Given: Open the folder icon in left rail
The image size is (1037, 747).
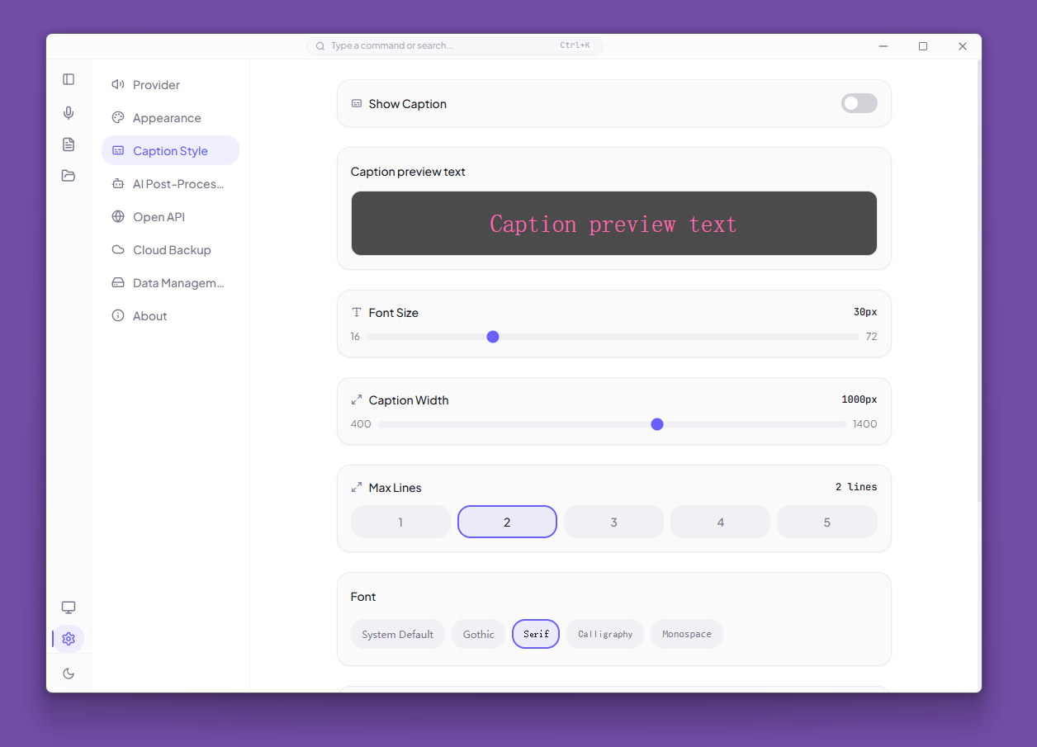Looking at the screenshot, I should pyautogui.click(x=69, y=176).
